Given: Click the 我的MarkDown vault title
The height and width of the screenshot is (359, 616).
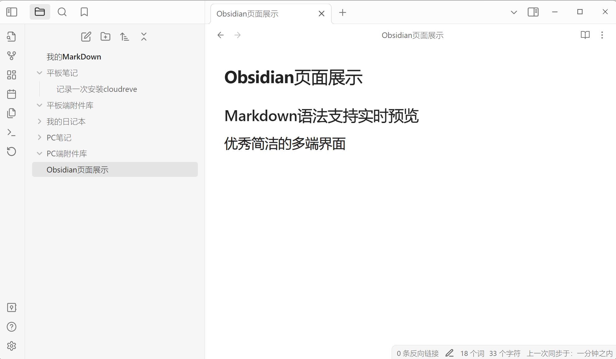Looking at the screenshot, I should 74,57.
